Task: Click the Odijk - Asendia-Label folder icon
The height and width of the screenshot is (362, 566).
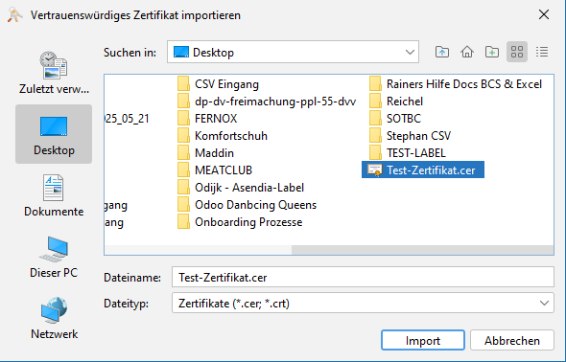Action: point(183,188)
